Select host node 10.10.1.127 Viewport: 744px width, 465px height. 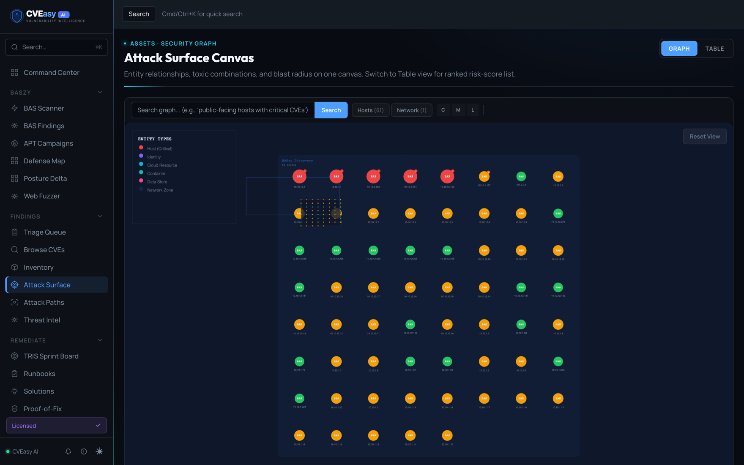[484, 176]
